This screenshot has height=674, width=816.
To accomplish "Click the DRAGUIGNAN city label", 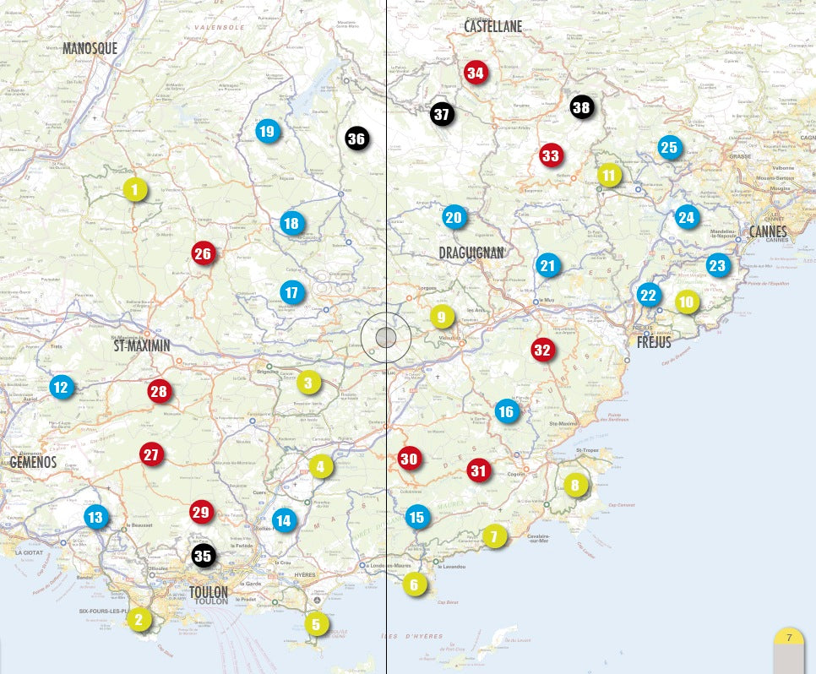I will (471, 253).
